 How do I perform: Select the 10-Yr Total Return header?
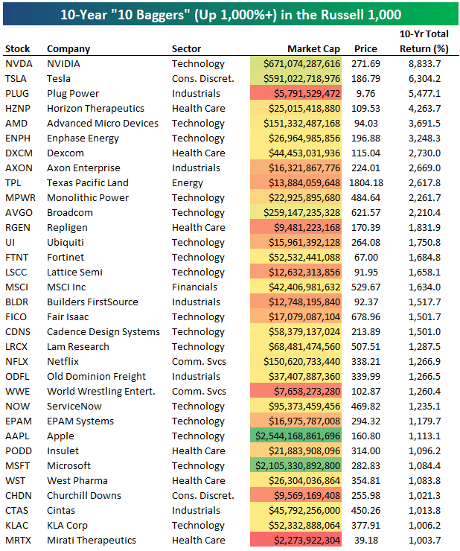tap(424, 42)
